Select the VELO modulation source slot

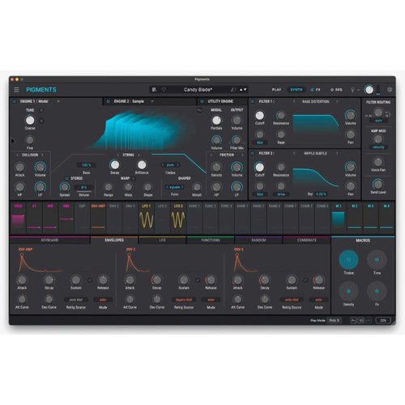tap(18, 218)
